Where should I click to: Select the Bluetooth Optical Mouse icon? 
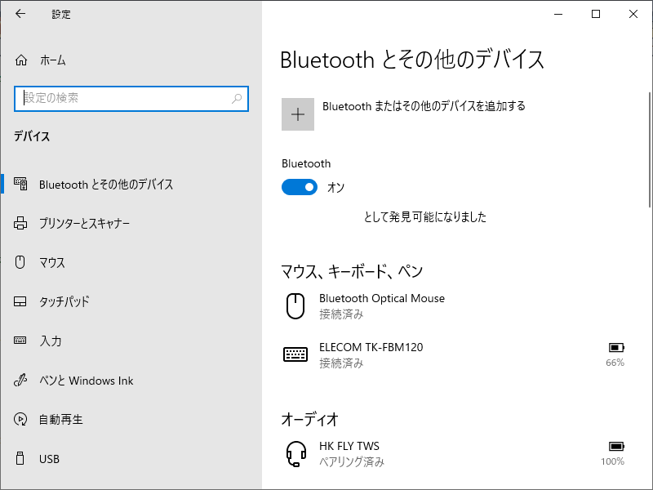(x=295, y=305)
